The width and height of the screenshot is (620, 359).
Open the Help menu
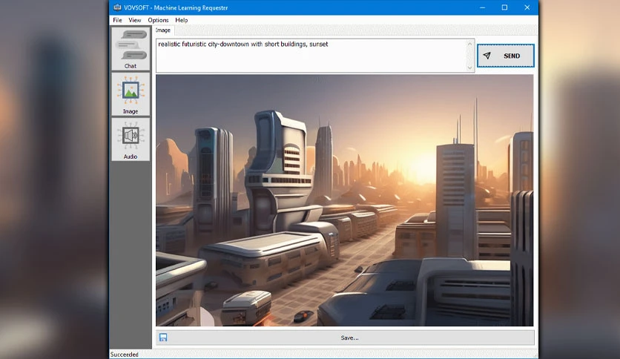(182, 20)
